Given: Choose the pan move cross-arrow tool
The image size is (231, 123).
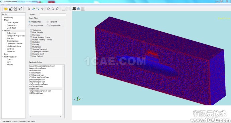Looking at the screenshot, I should pos(42,9).
